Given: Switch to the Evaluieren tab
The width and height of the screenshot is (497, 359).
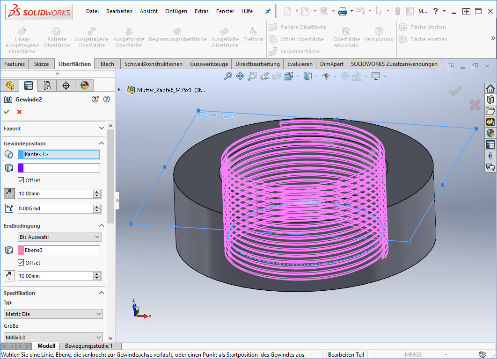Looking at the screenshot, I should (300, 64).
